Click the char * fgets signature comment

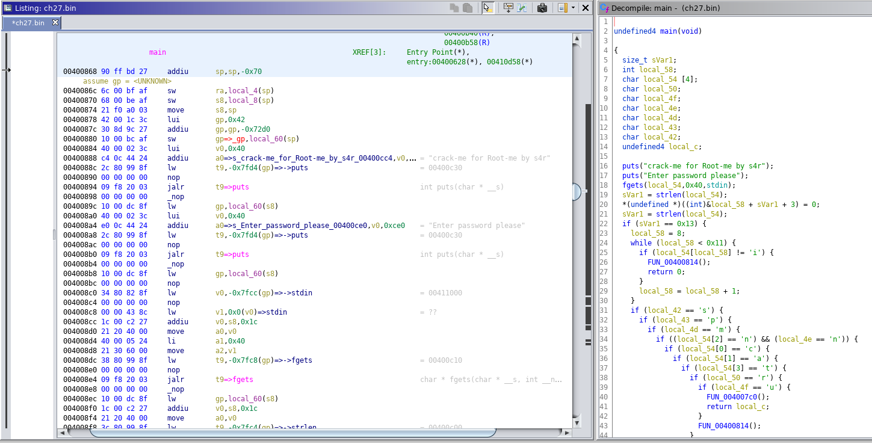491,380
